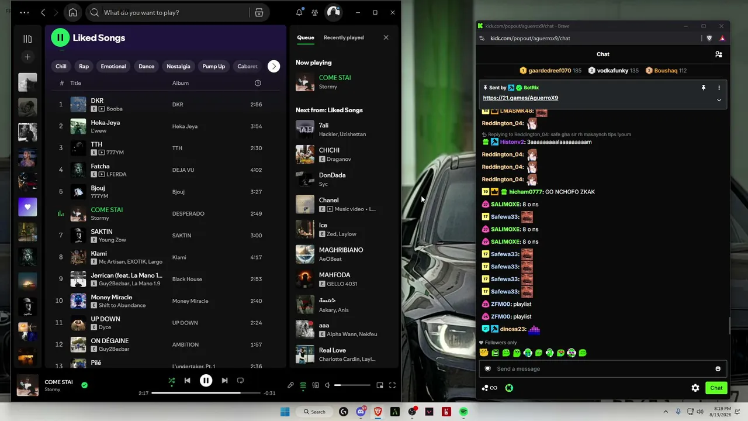Open the green Kick K icon beside channel points
Viewport: 748px width, 421px height.
tap(509, 388)
